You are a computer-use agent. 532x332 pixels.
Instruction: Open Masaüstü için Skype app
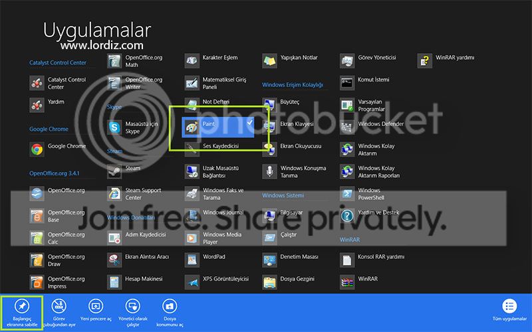point(114,127)
